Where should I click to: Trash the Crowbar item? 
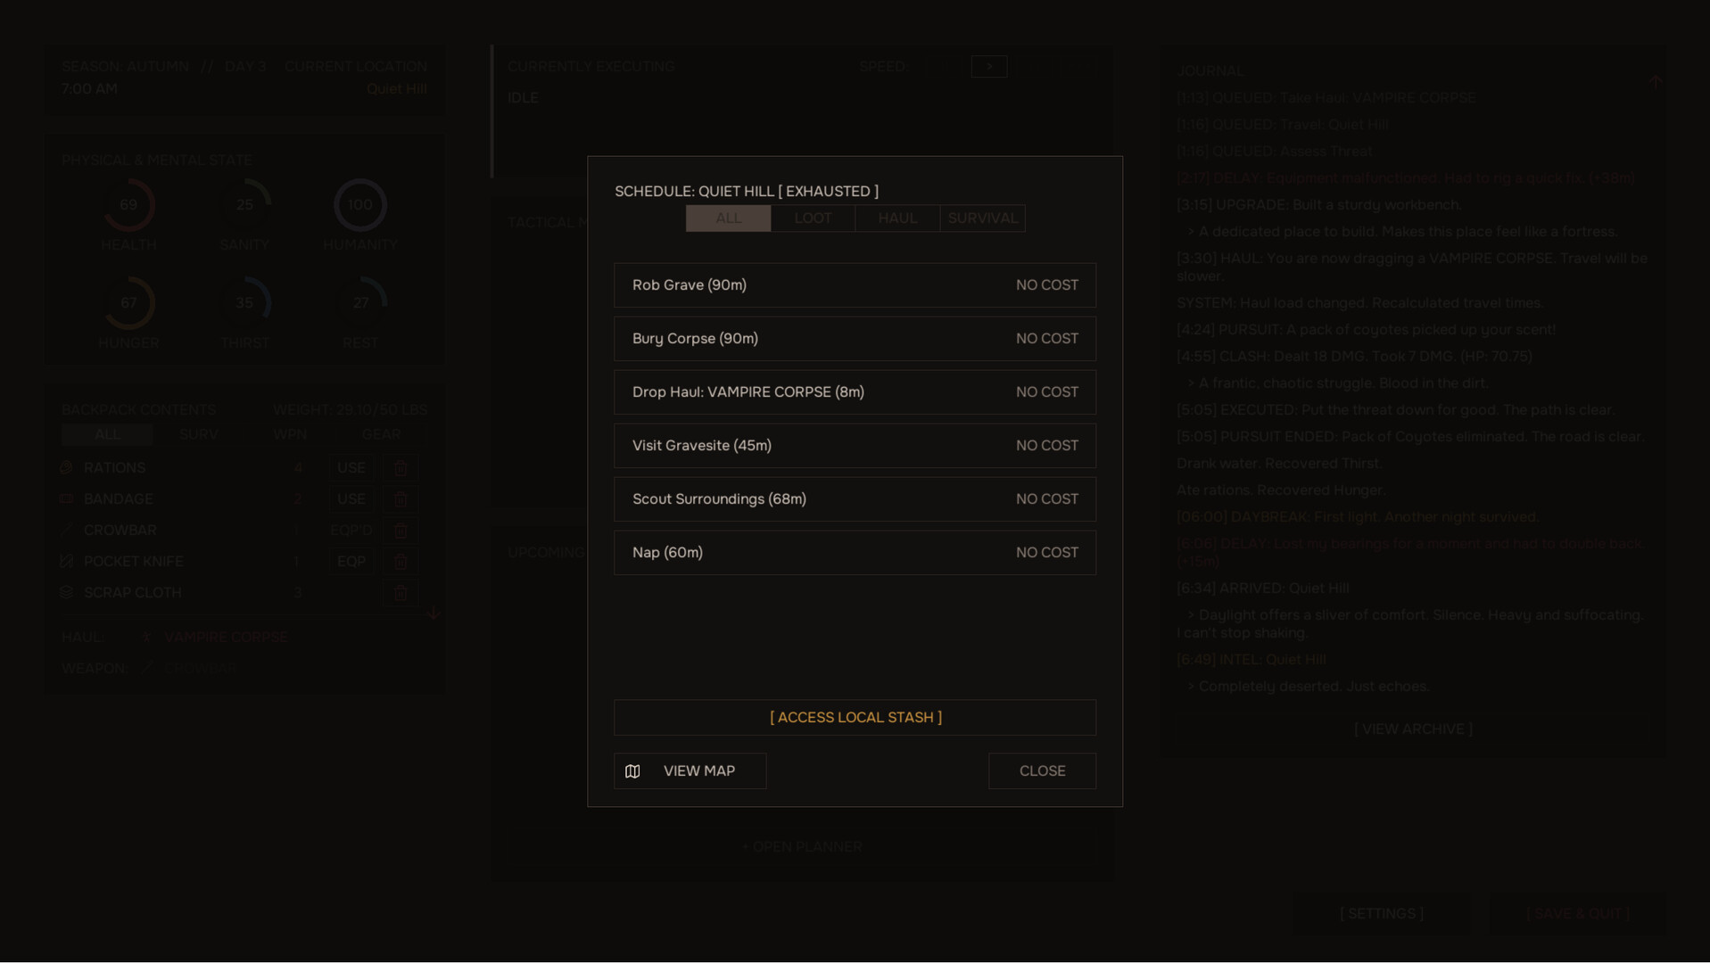401,531
